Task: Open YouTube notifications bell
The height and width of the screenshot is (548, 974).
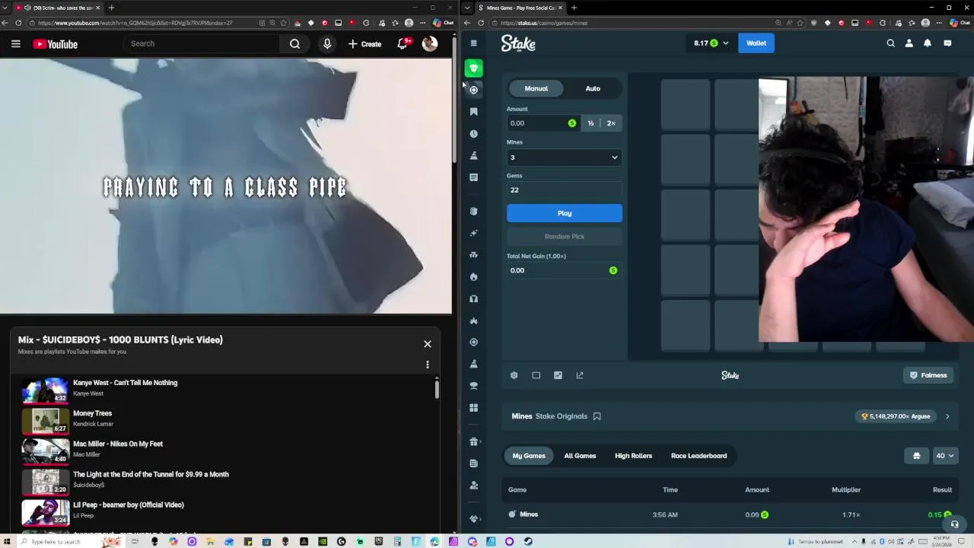Action: (x=403, y=43)
